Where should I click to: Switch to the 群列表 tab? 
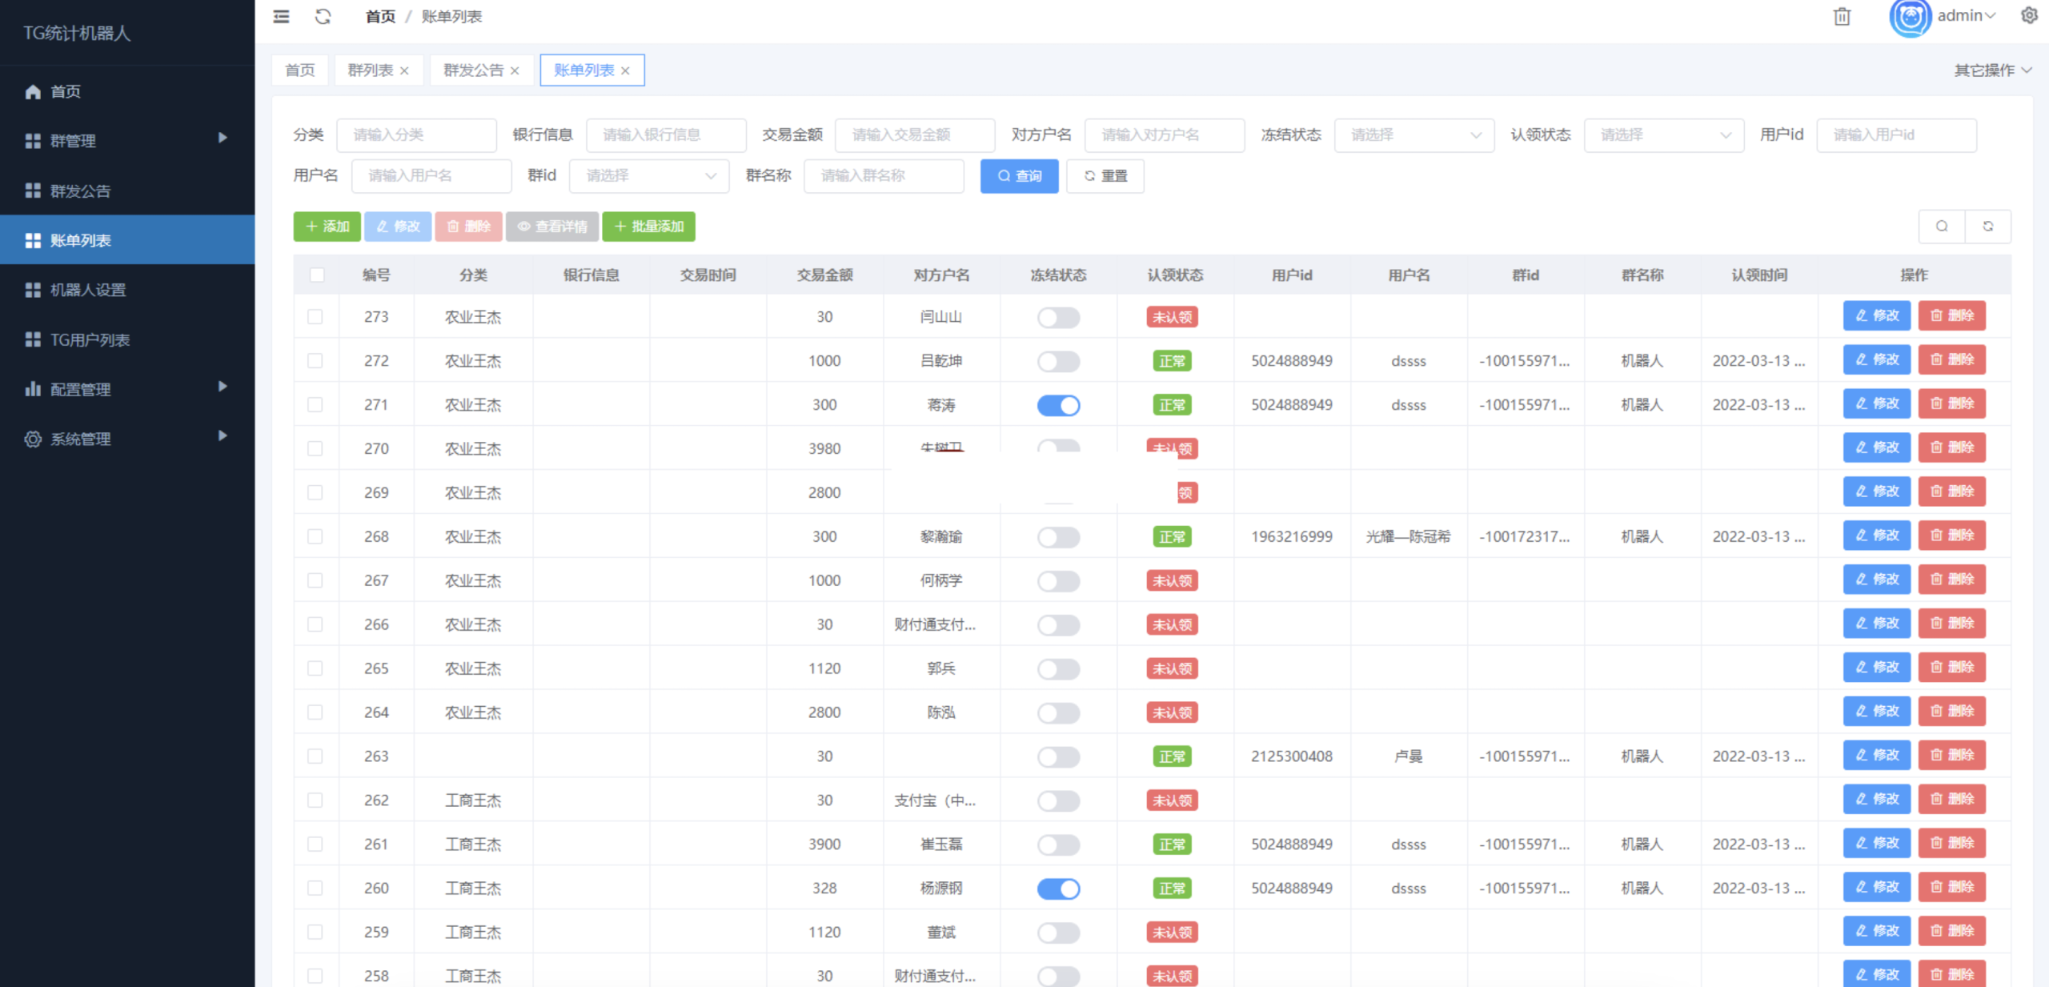pos(371,70)
